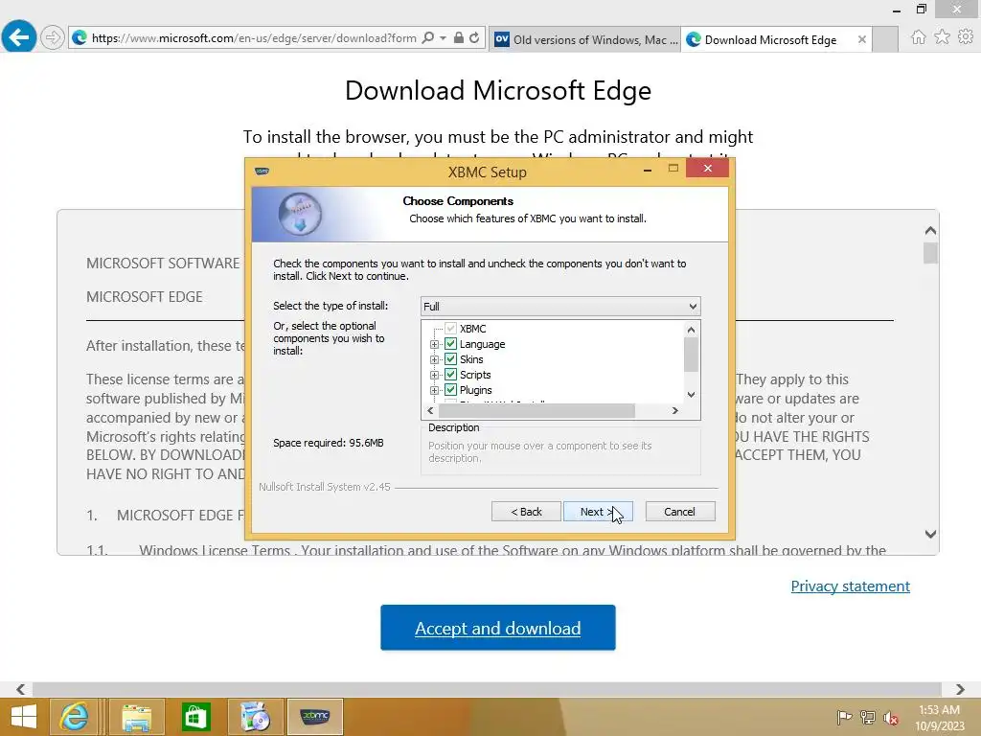The height and width of the screenshot is (736, 981).
Task: Select the Plugins label in component tree
Action: pyautogui.click(x=475, y=390)
